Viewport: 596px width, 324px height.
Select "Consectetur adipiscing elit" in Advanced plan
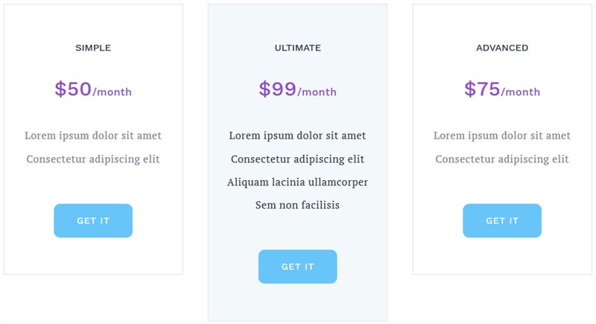502,159
